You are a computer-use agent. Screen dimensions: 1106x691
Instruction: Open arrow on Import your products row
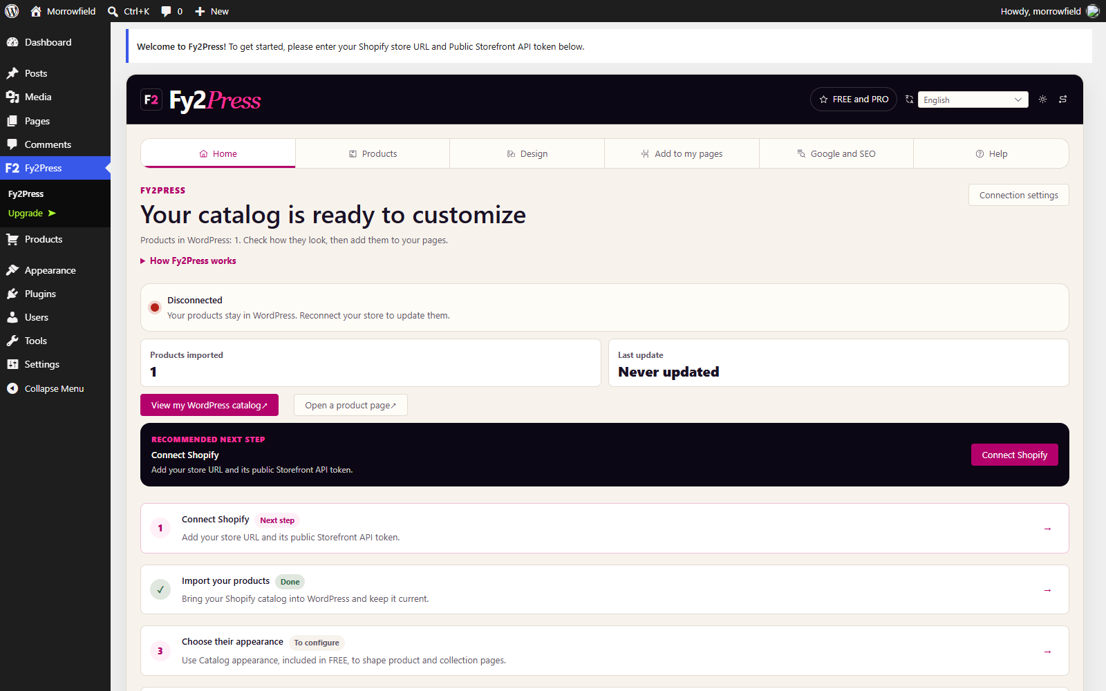pyautogui.click(x=1047, y=590)
